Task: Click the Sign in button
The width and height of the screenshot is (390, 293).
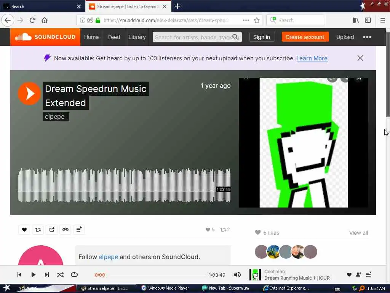Action: [x=262, y=37]
